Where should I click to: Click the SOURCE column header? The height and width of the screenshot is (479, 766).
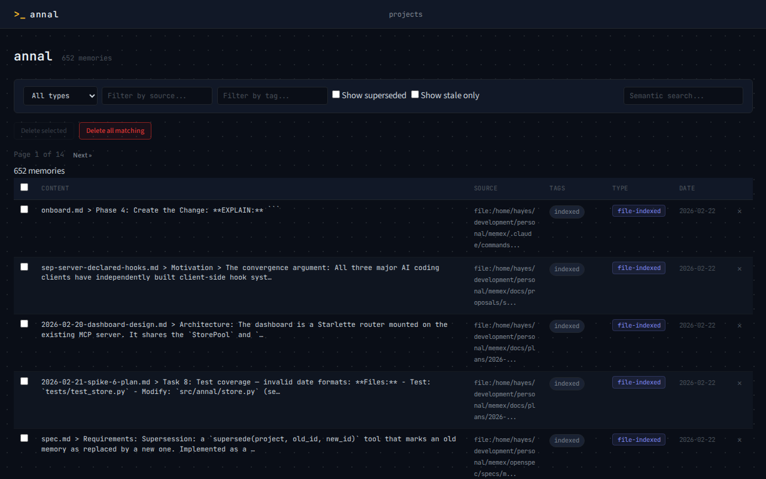point(486,188)
